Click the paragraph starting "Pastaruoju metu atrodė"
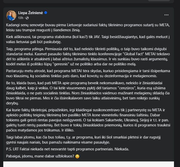This screenshot has width=180, height=167. 88,73
